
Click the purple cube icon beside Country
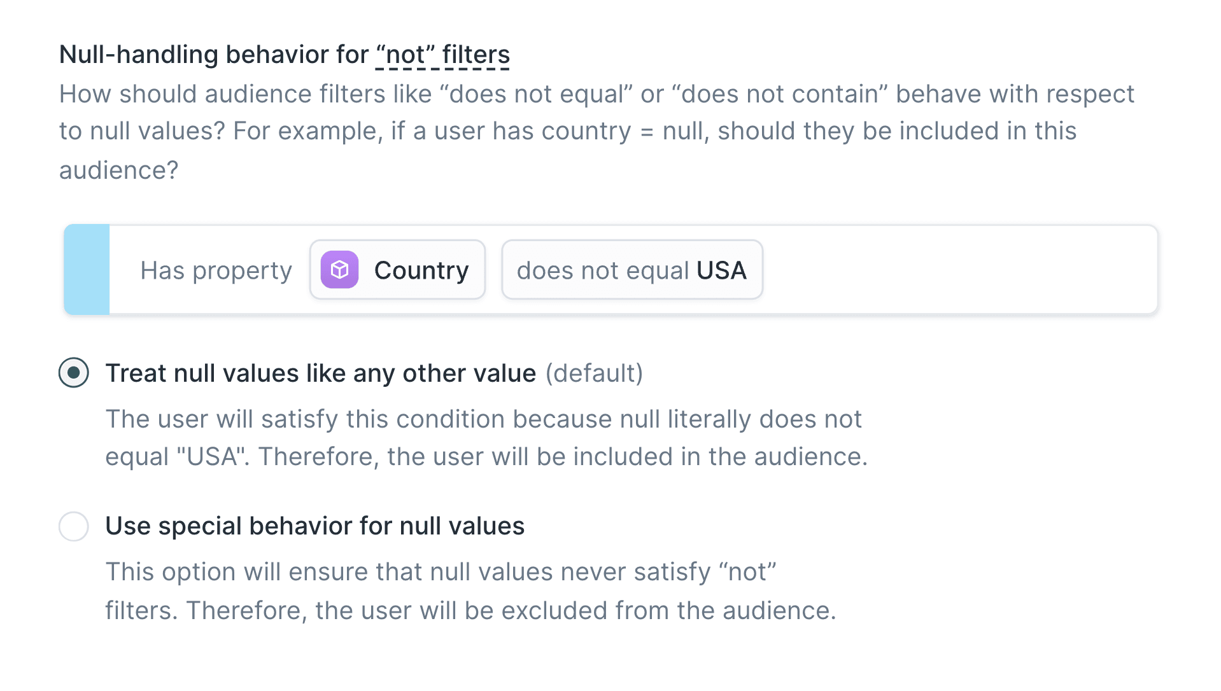pos(339,270)
